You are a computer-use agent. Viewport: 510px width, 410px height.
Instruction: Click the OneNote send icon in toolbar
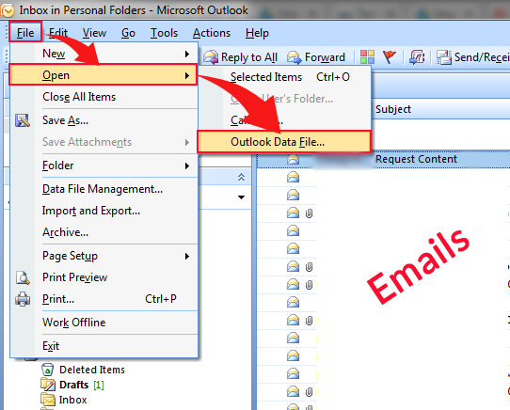417,57
